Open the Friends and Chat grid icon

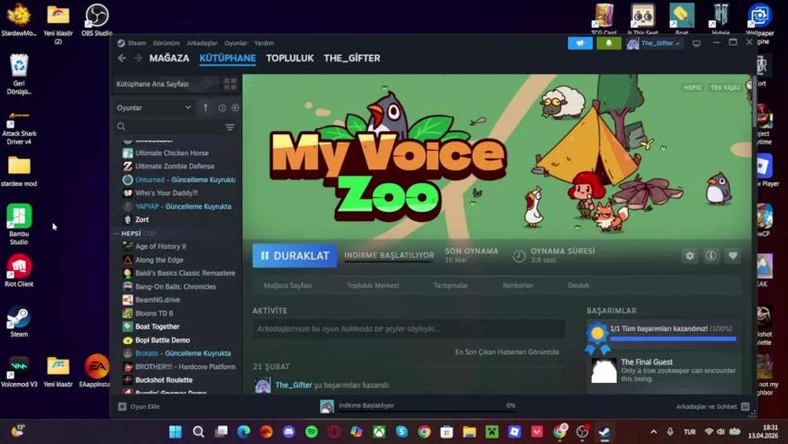coord(745,407)
